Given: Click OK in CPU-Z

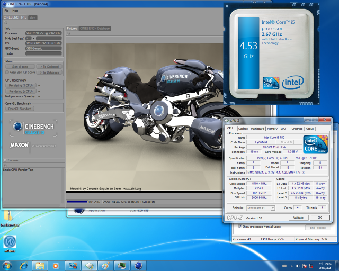Looking at the screenshot, I should pos(320,218).
